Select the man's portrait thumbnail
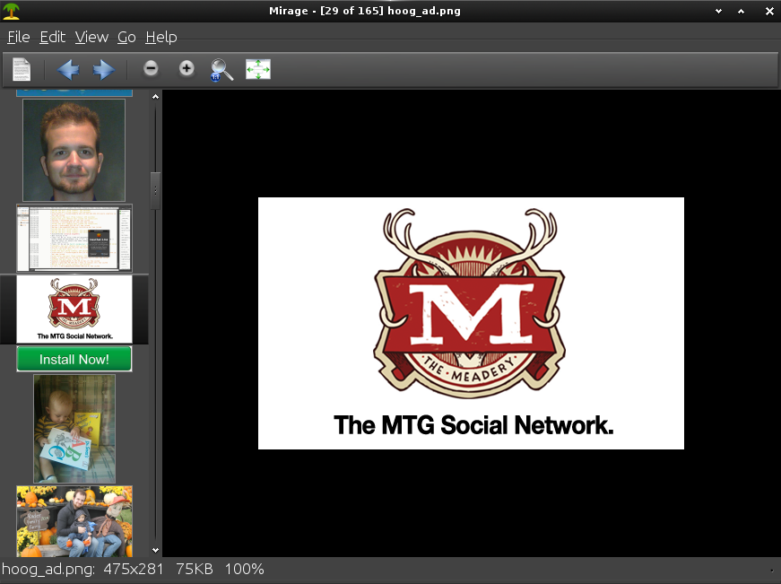 74,150
